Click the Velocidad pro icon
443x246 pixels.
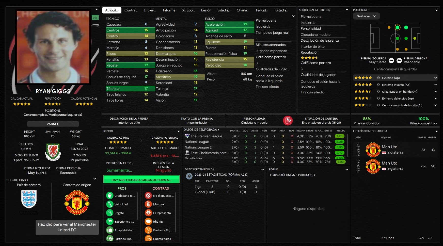110,204
